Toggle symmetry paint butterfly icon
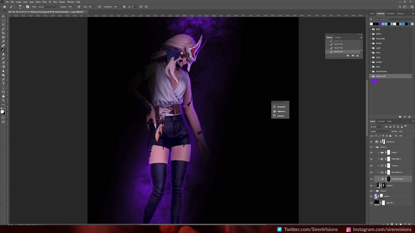415x233 pixels. 146,7
